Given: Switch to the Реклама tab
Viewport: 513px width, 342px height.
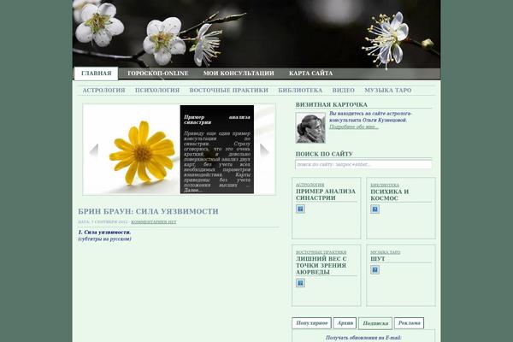Looking at the screenshot, I should (409, 323).
